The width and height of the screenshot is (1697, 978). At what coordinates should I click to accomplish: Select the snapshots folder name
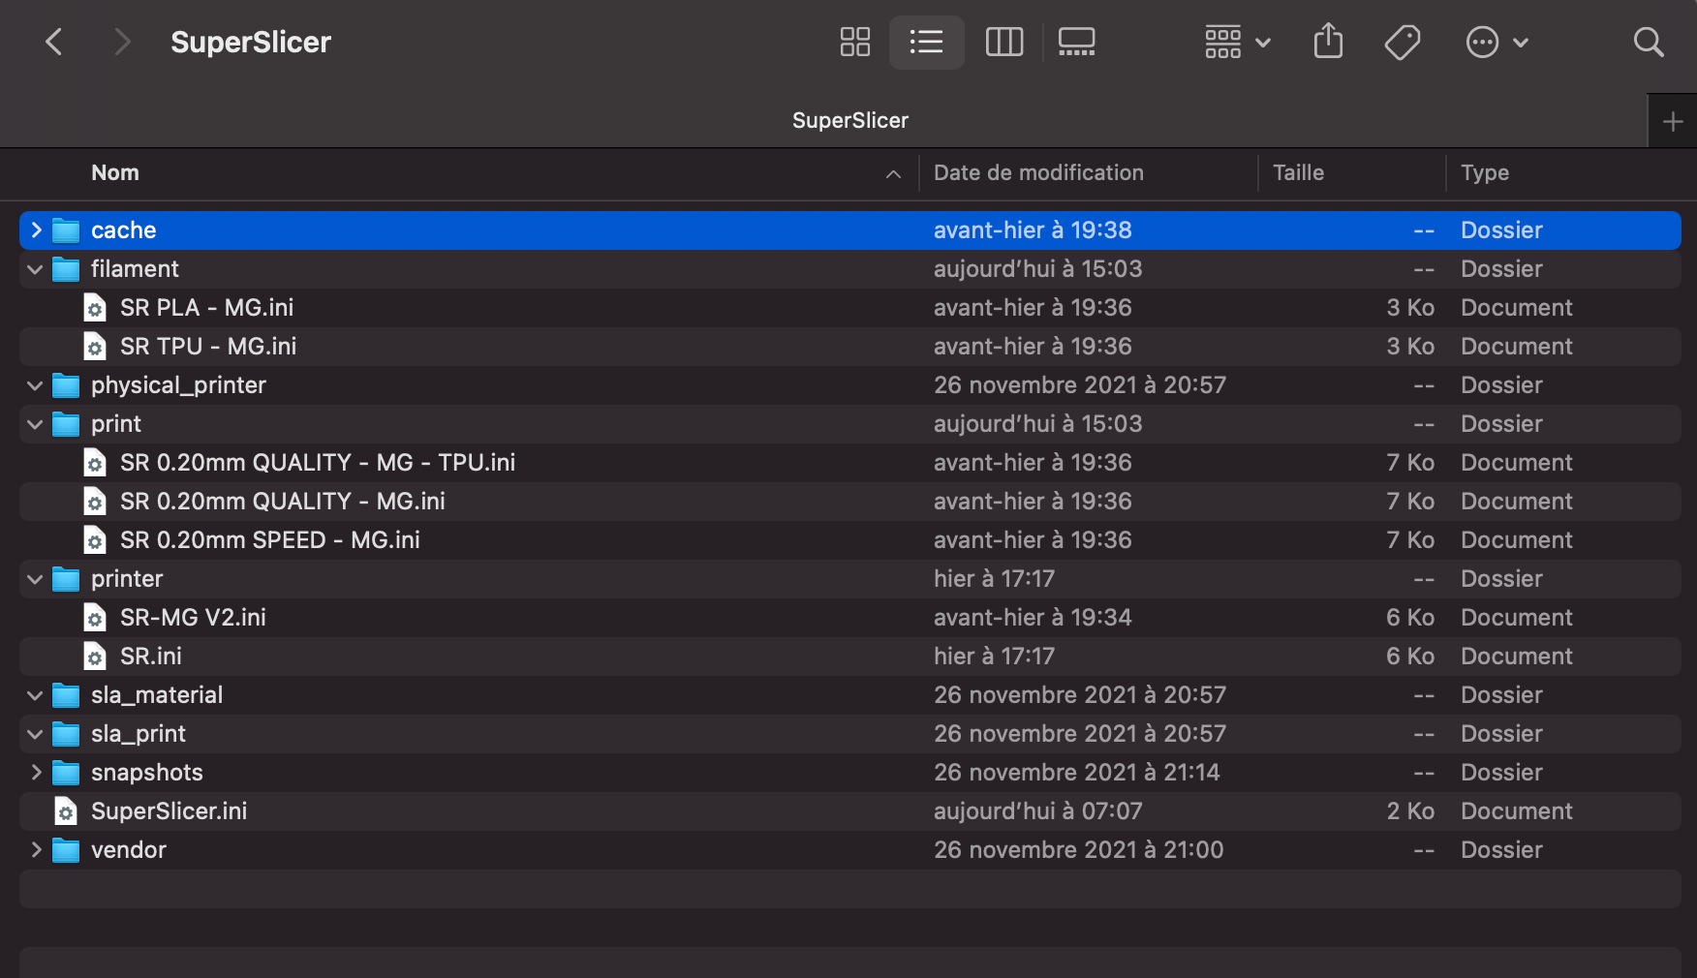(147, 773)
